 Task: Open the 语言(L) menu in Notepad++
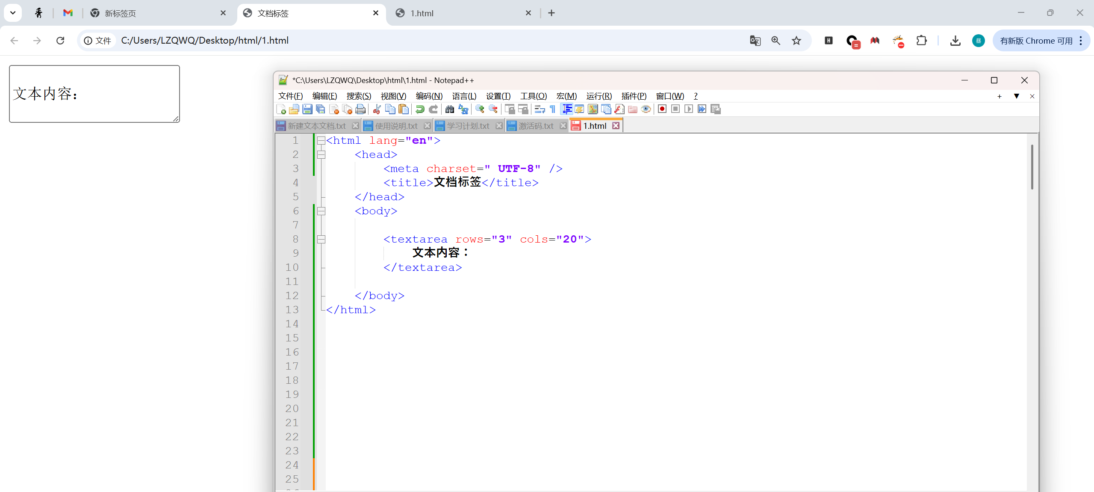[x=464, y=96]
